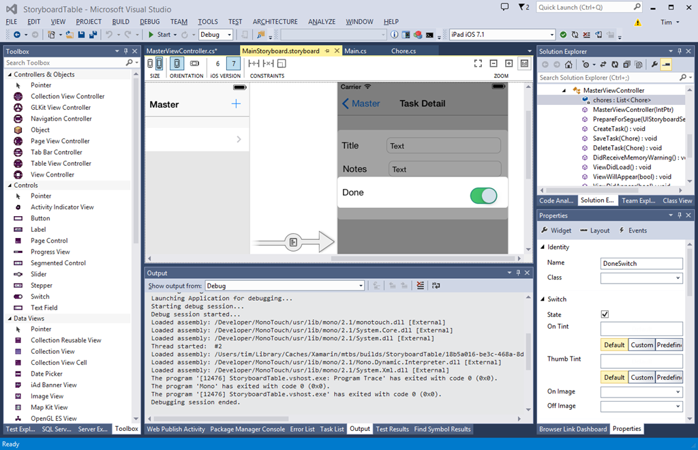The height and width of the screenshot is (450, 698).
Task: Save the current file with the floppy icon
Action: [x=82, y=35]
